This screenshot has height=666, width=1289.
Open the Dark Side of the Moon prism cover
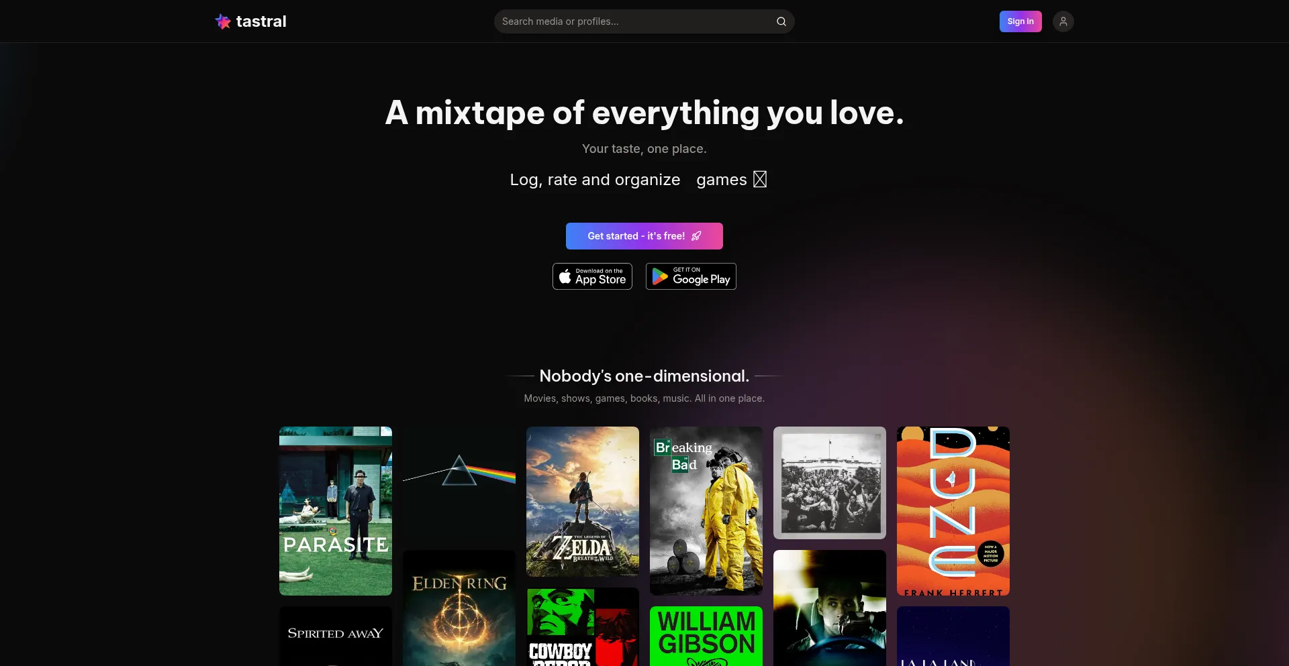[x=459, y=483]
